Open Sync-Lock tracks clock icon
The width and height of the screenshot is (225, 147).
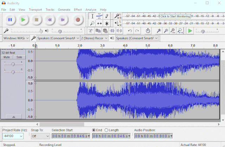(148, 31)
